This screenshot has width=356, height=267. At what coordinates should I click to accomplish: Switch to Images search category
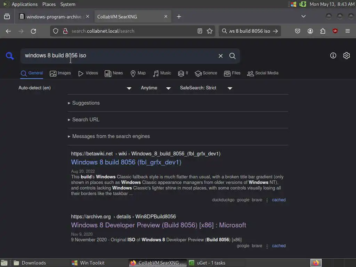tap(60, 73)
